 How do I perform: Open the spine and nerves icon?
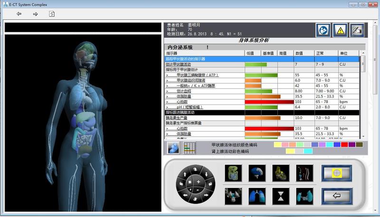coord(304,172)
